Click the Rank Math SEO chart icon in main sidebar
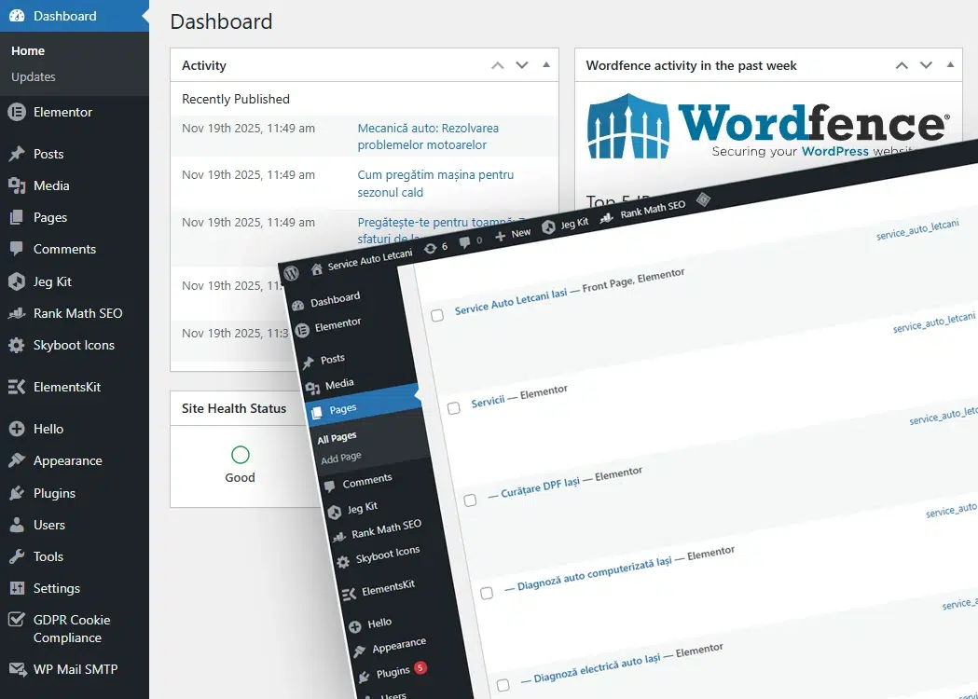Viewport: 978px width, 699px height. tap(17, 313)
